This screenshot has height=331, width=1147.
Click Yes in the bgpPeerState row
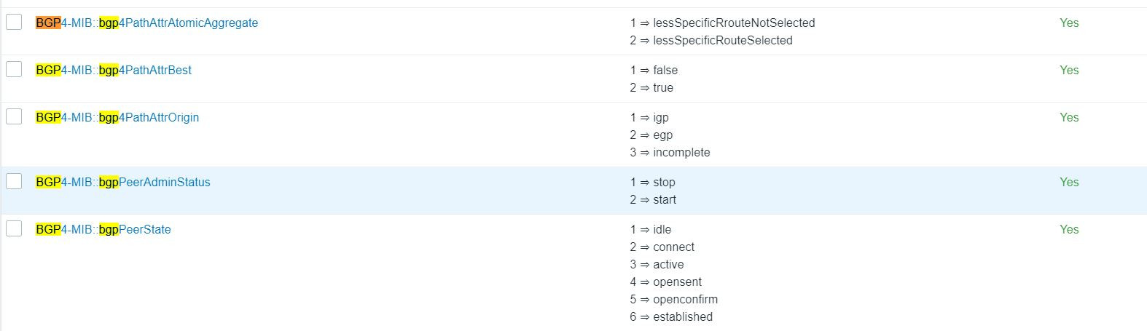pyautogui.click(x=1069, y=229)
